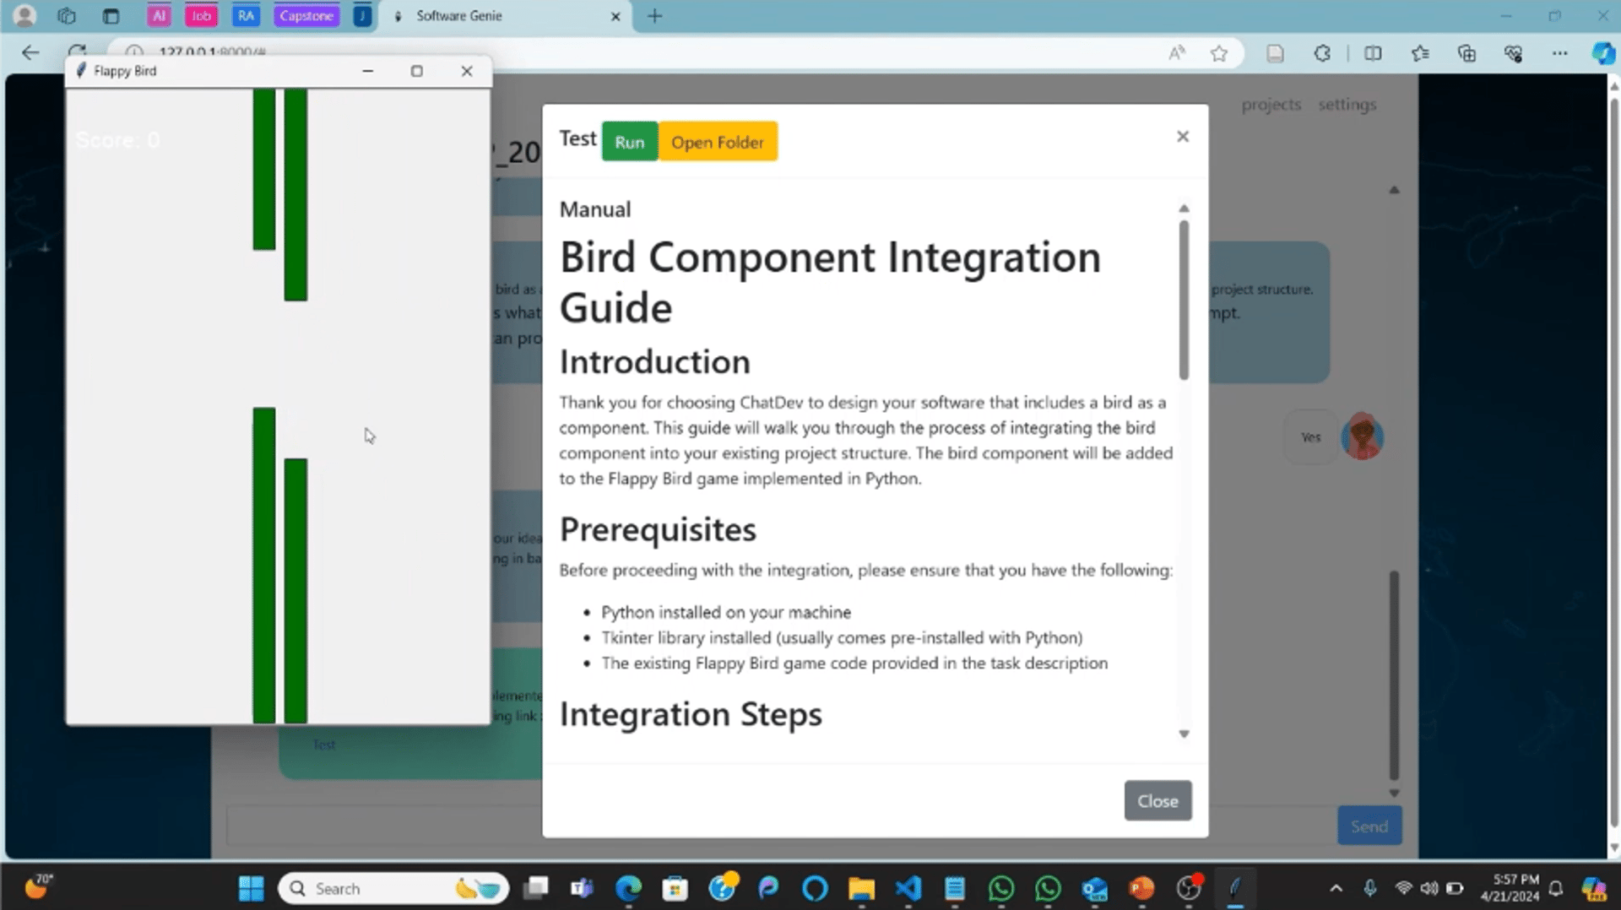Open favorites list icon

click(1420, 53)
